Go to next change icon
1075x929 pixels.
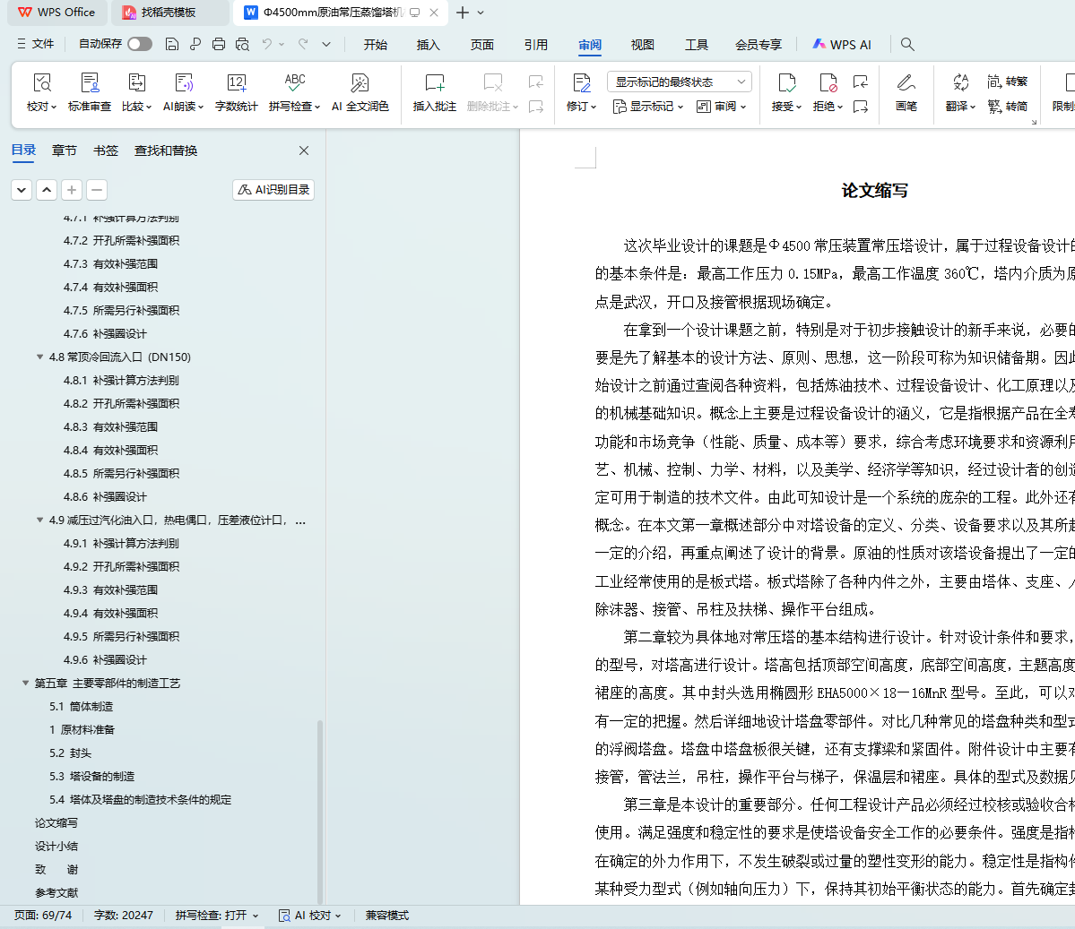(x=861, y=107)
